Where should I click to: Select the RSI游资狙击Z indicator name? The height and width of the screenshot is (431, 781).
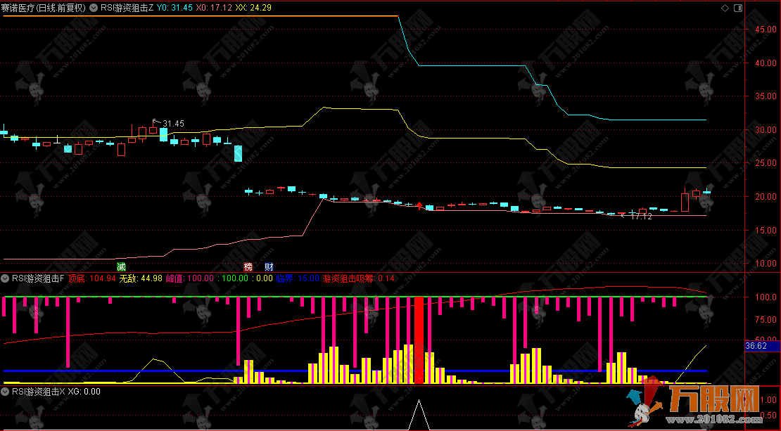click(x=127, y=8)
